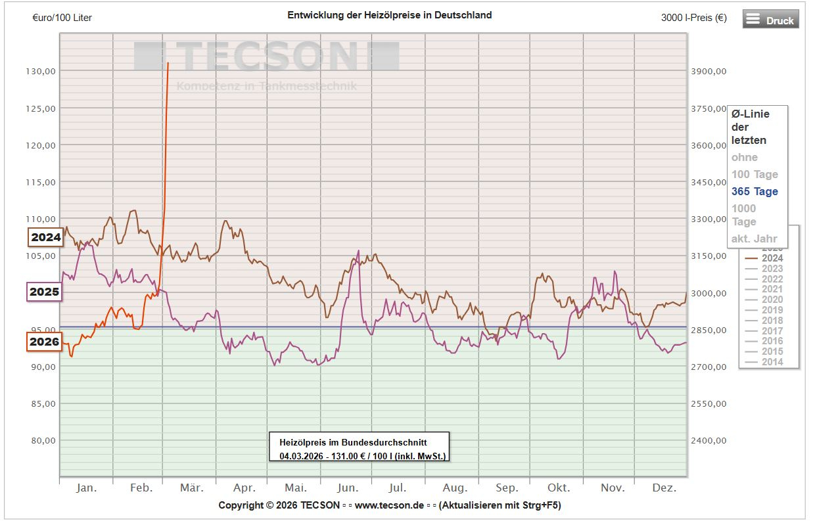Show the 2023 series from legend
Viewport: 813px width, 525px height.
[772, 269]
